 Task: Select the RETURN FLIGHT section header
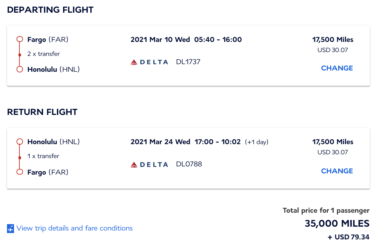click(x=42, y=112)
